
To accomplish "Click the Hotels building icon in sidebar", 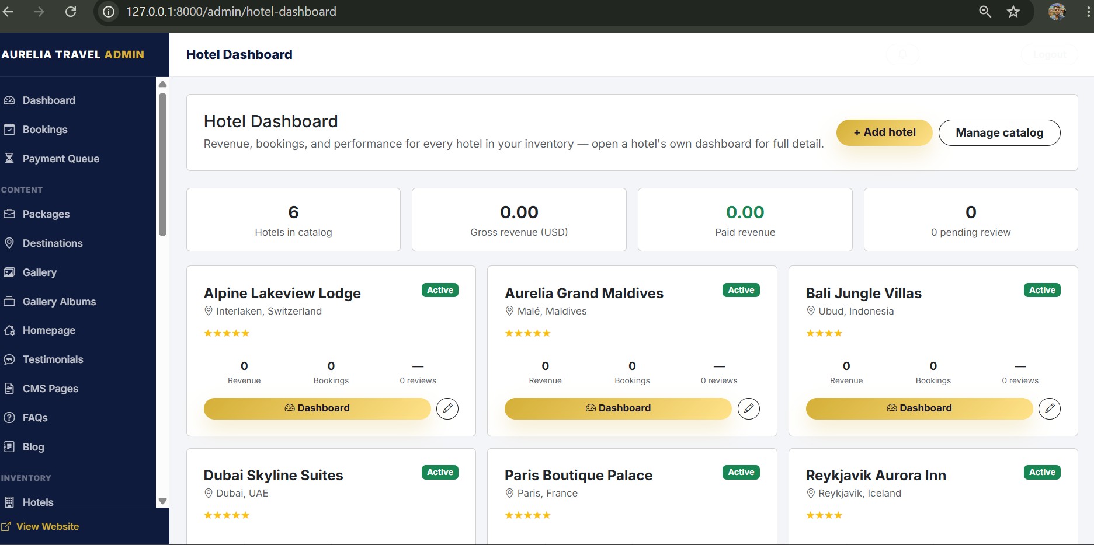I will pyautogui.click(x=9, y=502).
